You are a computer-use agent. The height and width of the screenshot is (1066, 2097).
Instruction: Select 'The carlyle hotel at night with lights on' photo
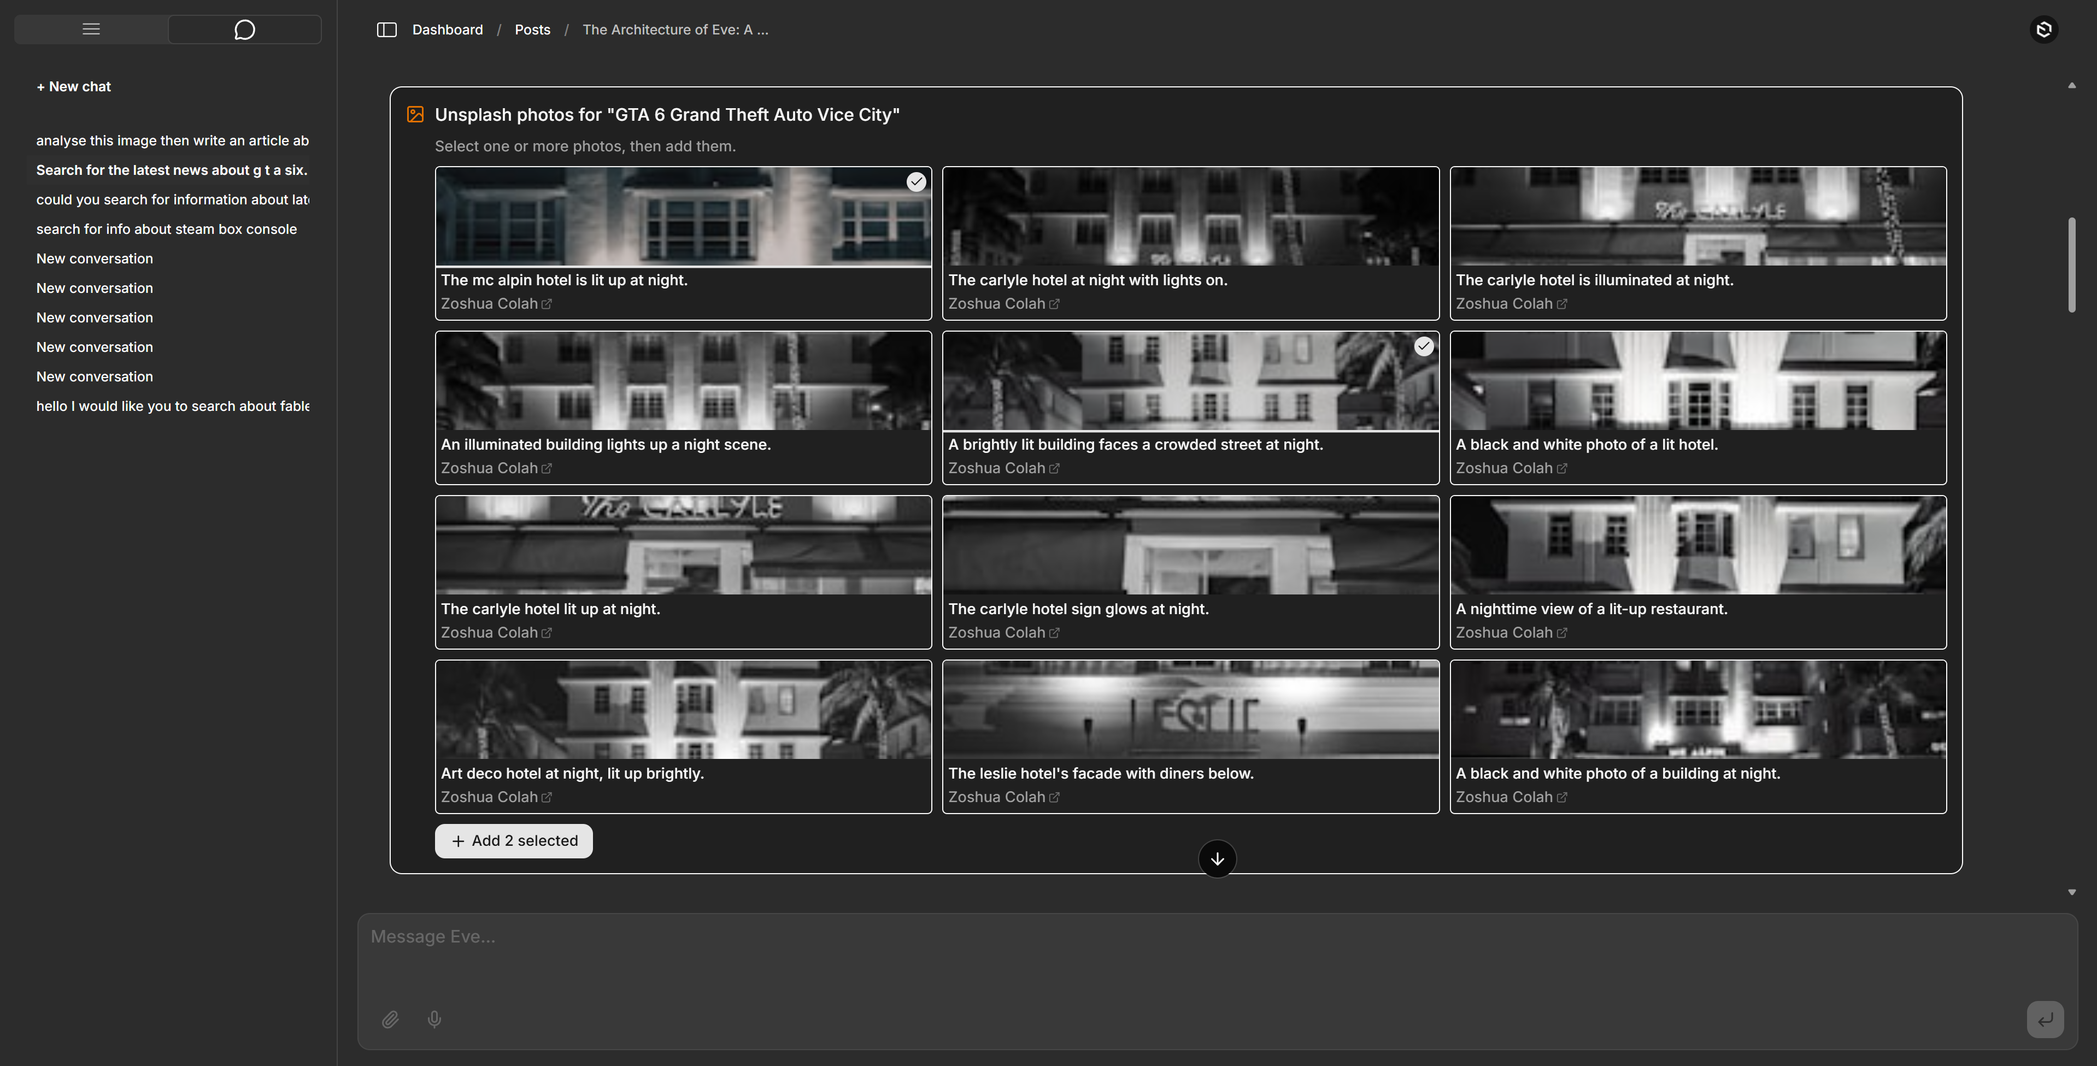click(1190, 243)
